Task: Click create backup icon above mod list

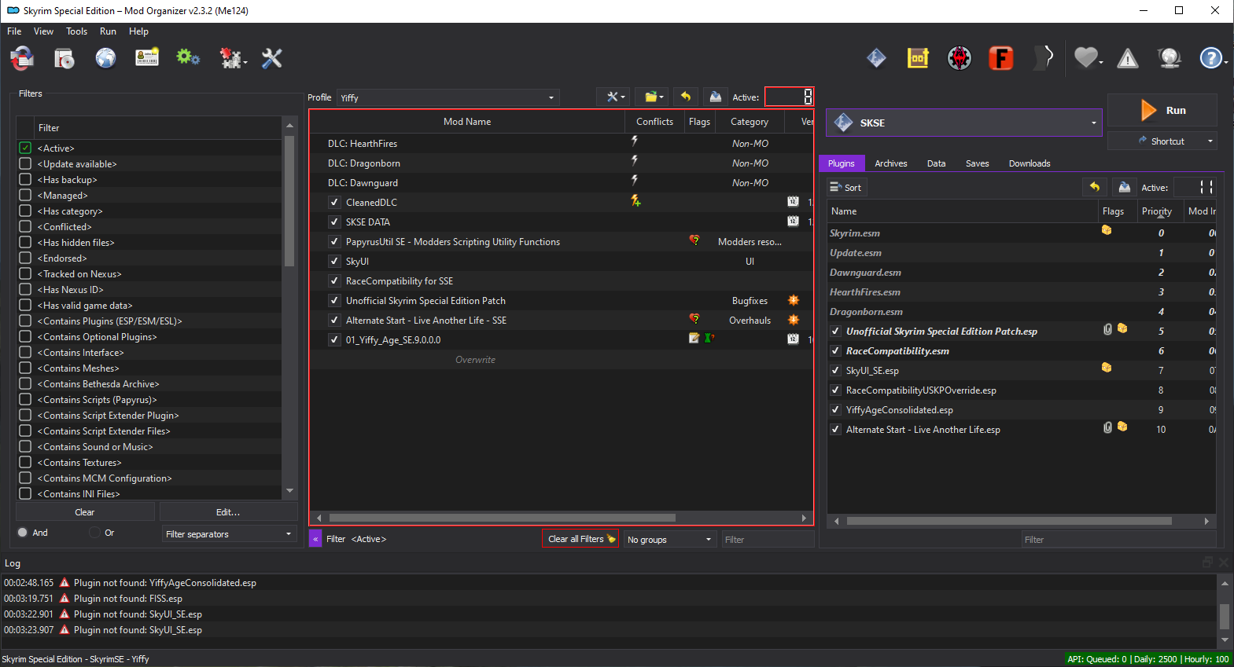Action: point(715,97)
